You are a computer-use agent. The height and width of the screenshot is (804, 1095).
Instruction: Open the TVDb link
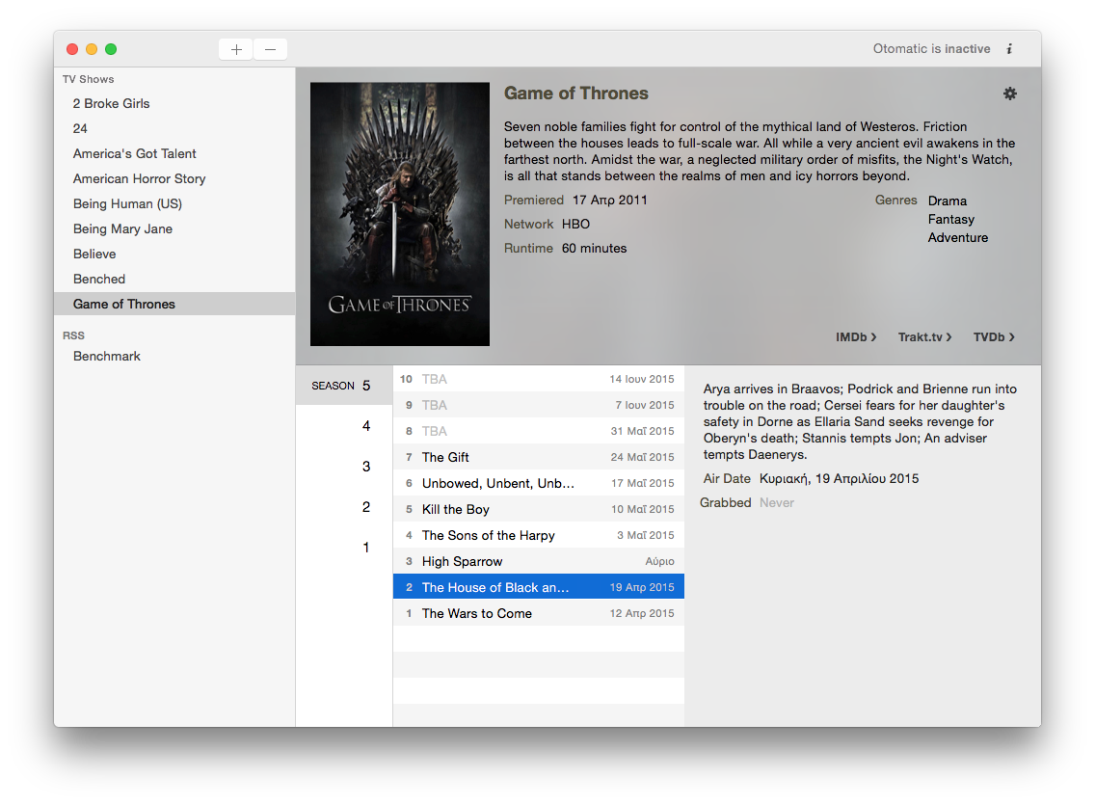(x=994, y=337)
